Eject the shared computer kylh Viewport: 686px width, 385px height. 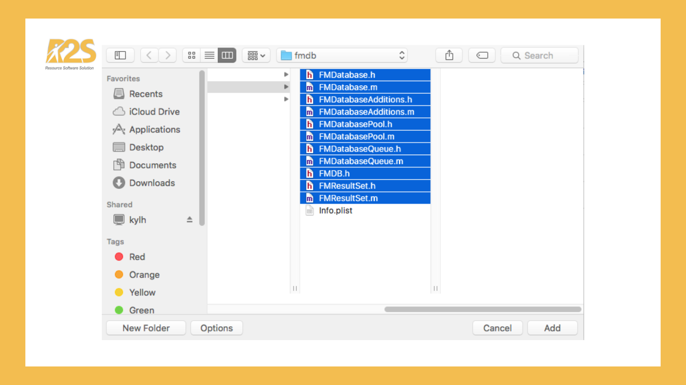(189, 220)
